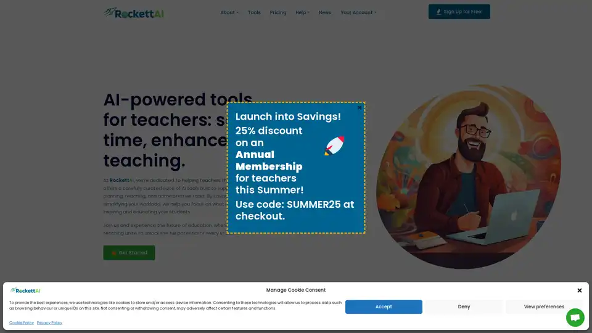592x333 pixels.
Task: Click the teacher with laptop illustration
Action: pos(469,177)
